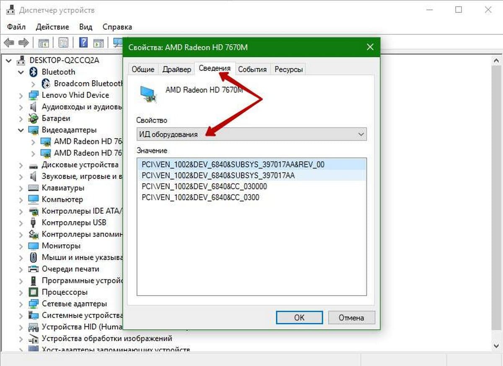Click the Show/Hide console tree icon
Image resolution: width=503 pixels, height=366 pixels.
(43, 43)
